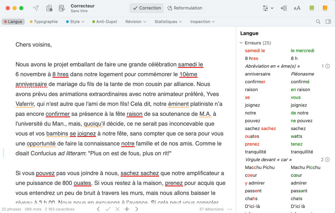Viewport: 335px width, 213px height.
Task: Click the paper plane send icon
Action: click(36, 8)
